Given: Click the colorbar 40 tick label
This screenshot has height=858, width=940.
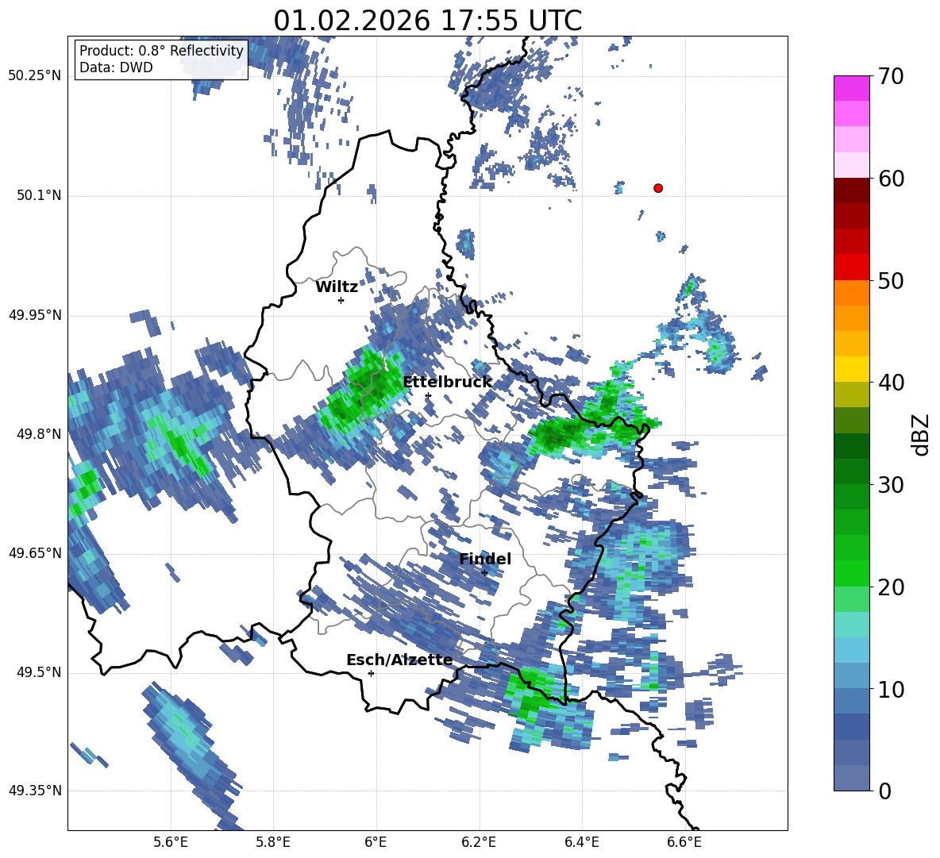Looking at the screenshot, I should point(891,383).
